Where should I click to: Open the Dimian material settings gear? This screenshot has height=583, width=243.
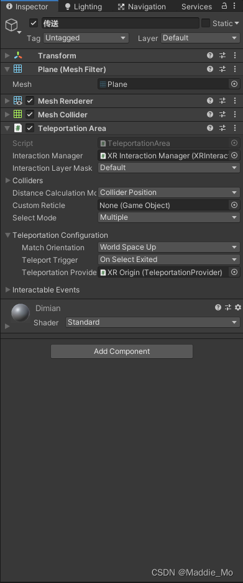coord(238,307)
